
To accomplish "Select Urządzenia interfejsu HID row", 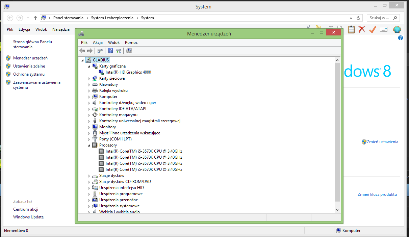I will 122,188.
